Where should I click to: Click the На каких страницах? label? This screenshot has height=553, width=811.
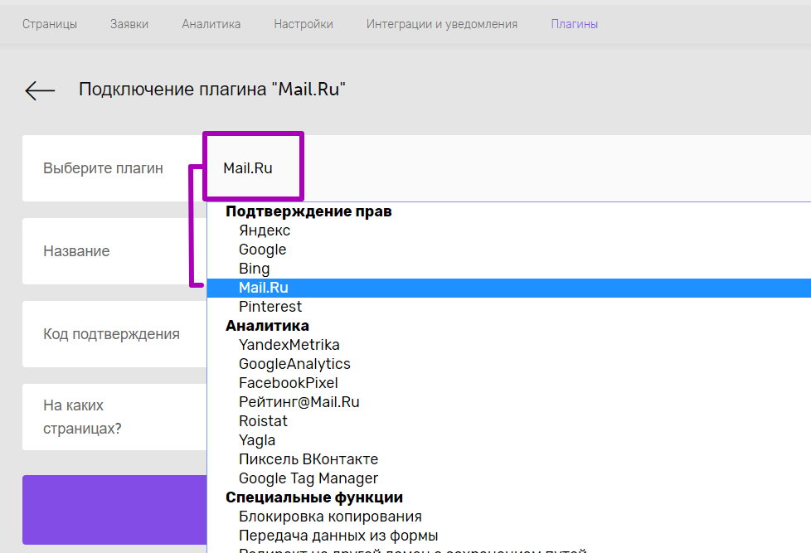[82, 417]
